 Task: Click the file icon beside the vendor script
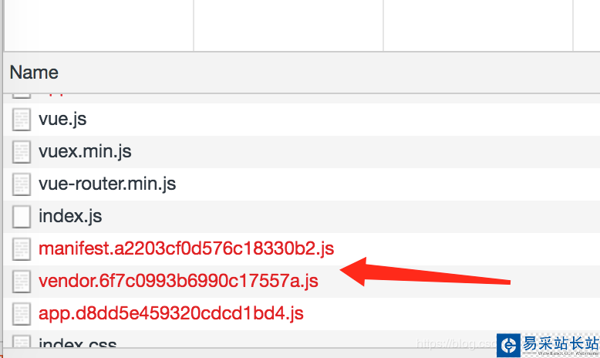(x=22, y=281)
